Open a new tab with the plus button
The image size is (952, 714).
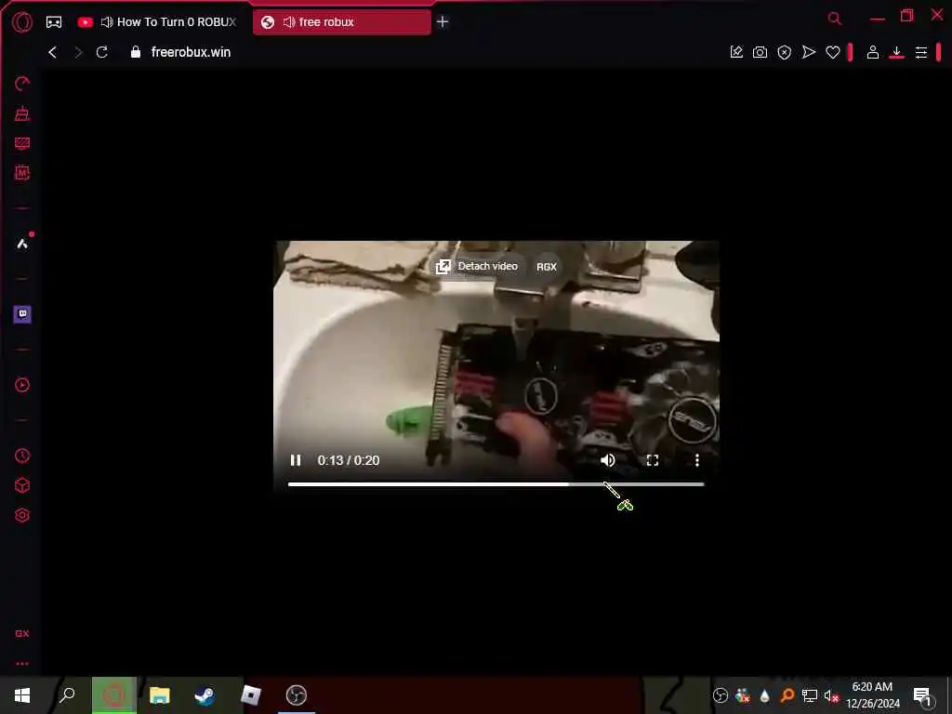[x=443, y=22]
